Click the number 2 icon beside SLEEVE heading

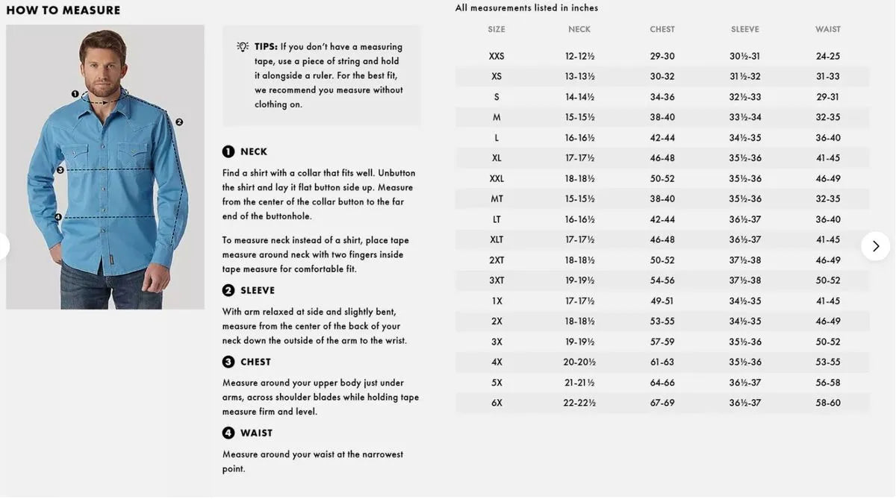pos(228,290)
